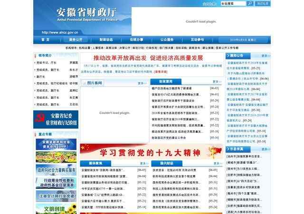Viewport: 304px width, 214px height.
Task: Open 财政要闻 item dated 05-16
Action: pyautogui.click(x=169, y=138)
